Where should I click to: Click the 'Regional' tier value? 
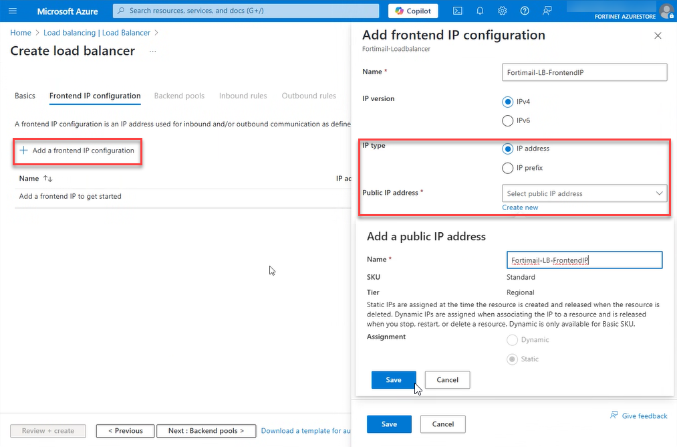click(x=520, y=292)
